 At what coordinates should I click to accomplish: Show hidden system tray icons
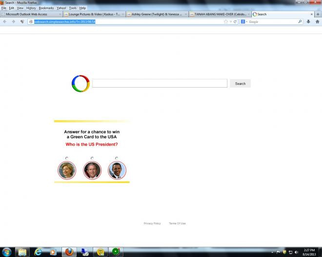click(x=272, y=252)
